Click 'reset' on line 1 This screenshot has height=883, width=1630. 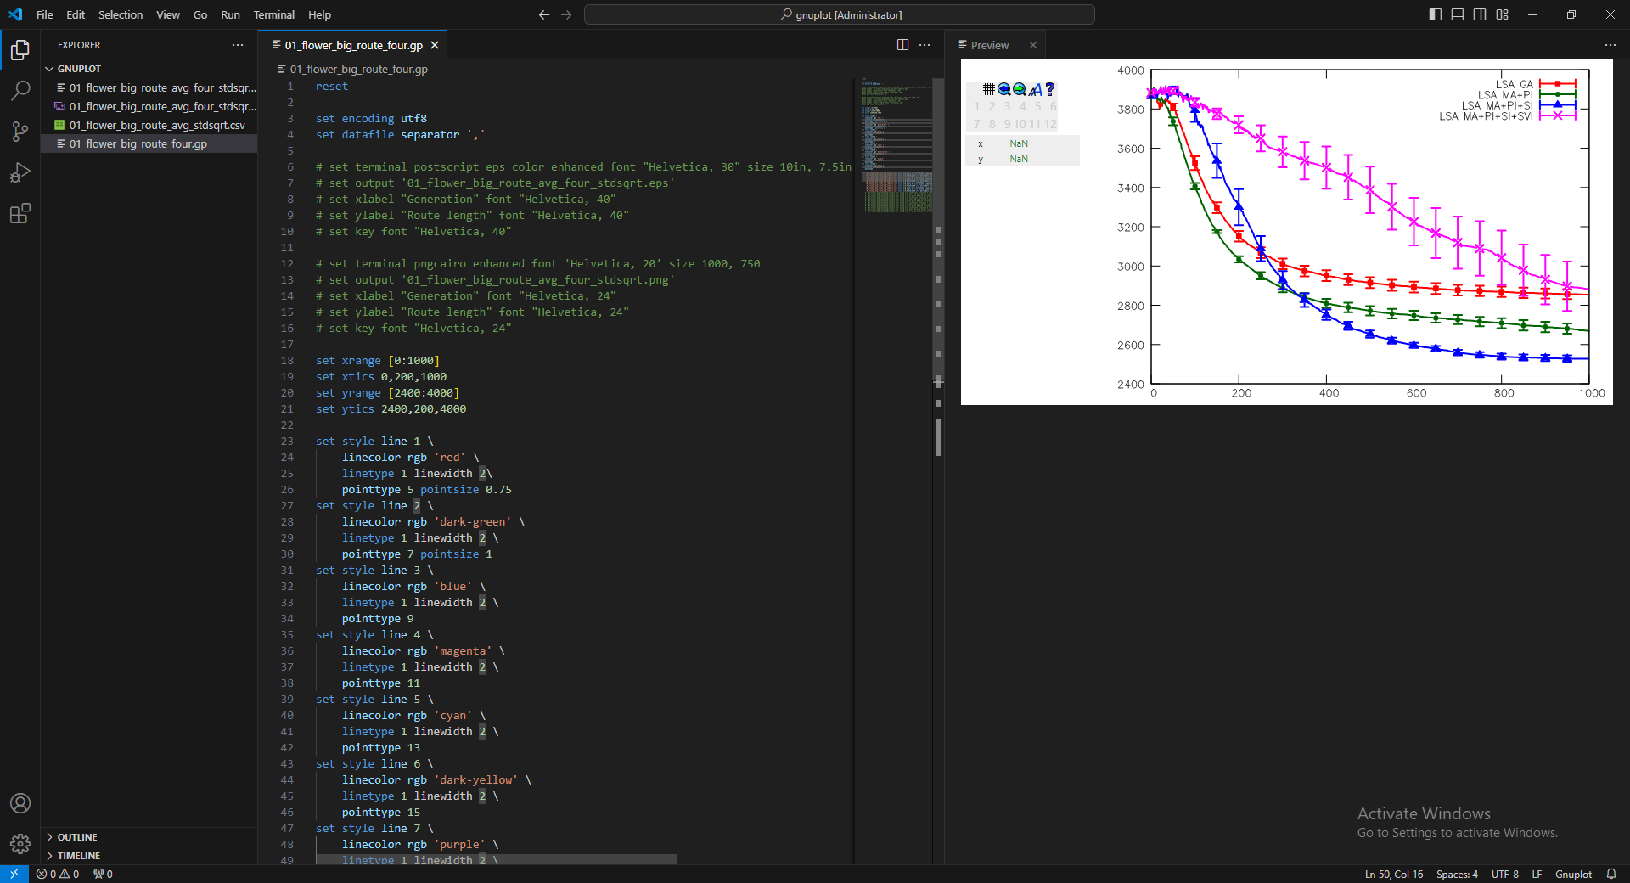pyautogui.click(x=332, y=87)
